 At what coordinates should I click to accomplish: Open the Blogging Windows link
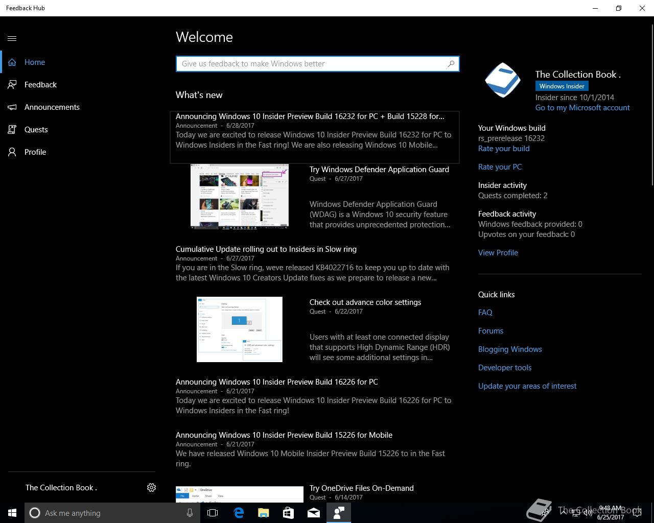point(510,349)
